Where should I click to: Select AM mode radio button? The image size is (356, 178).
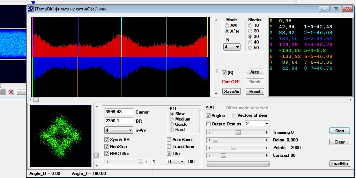point(227,25)
